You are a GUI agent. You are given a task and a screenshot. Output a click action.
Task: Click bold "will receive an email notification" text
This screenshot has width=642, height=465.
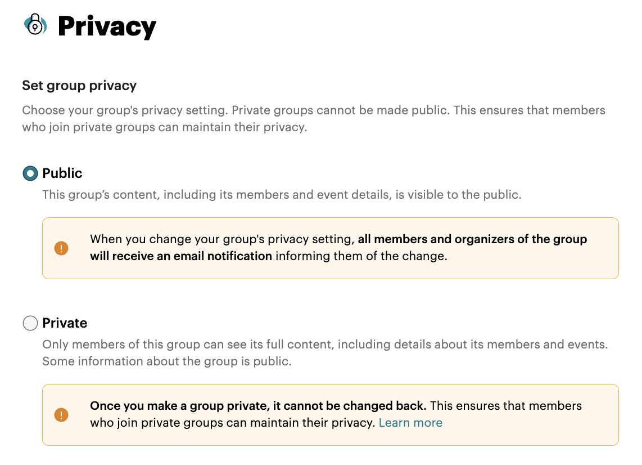coord(181,256)
